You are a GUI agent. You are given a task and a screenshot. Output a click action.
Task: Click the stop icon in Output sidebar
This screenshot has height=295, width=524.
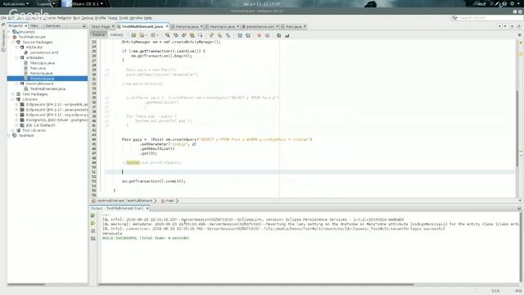[x=93, y=231]
